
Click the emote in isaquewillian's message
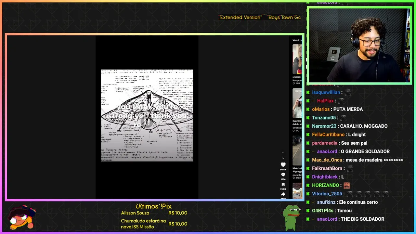347,92
